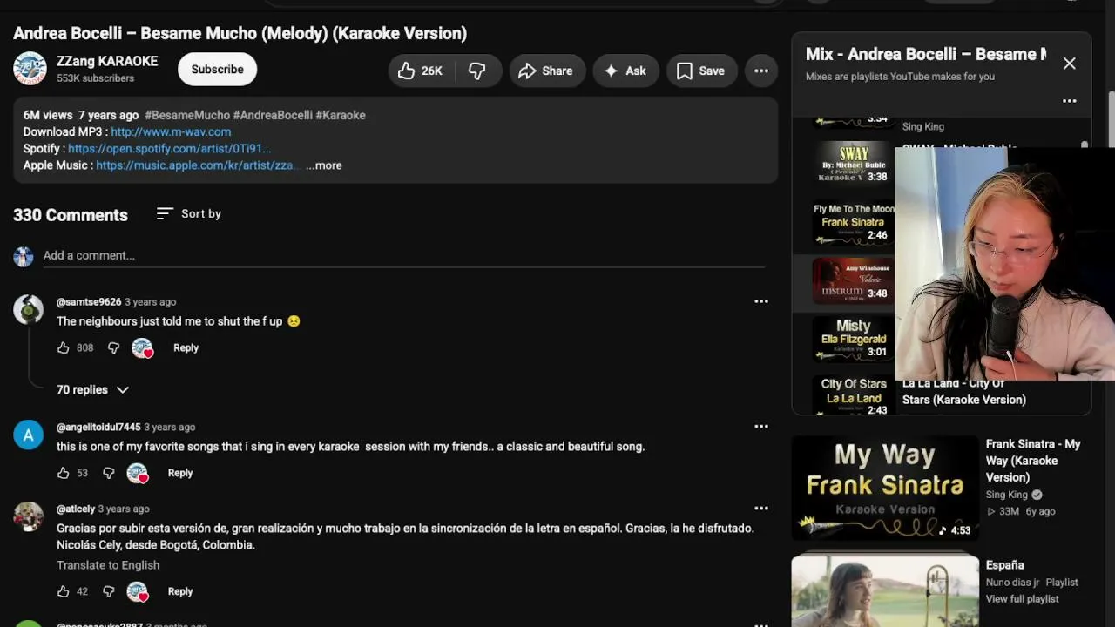The height and width of the screenshot is (627, 1115).
Task: Click the 330 Comments heading
Action: click(71, 215)
